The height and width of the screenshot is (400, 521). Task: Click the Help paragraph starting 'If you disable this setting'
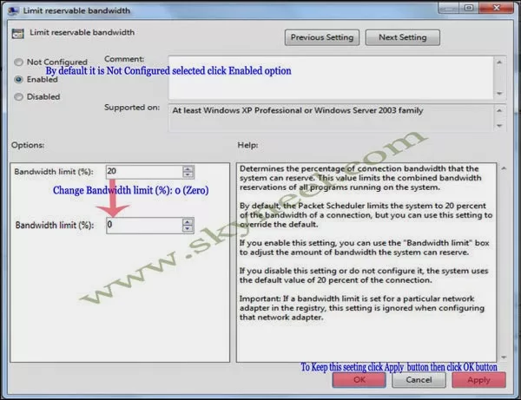364,276
